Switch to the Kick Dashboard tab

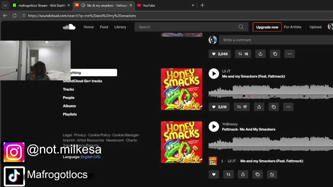tap(41, 5)
